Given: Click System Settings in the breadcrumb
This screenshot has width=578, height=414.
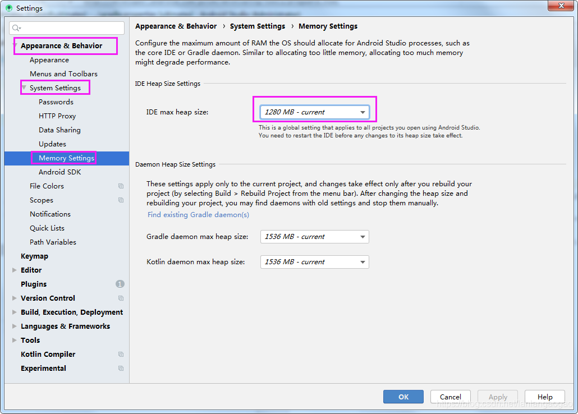Looking at the screenshot, I should (x=258, y=26).
